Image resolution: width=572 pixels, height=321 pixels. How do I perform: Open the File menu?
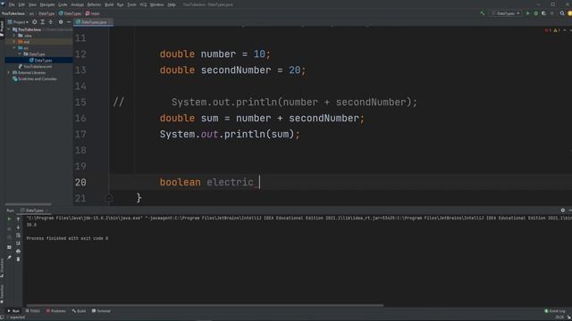12,4
